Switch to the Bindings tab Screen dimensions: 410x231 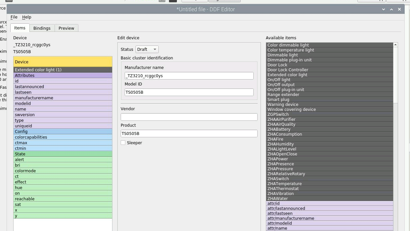pos(42,28)
